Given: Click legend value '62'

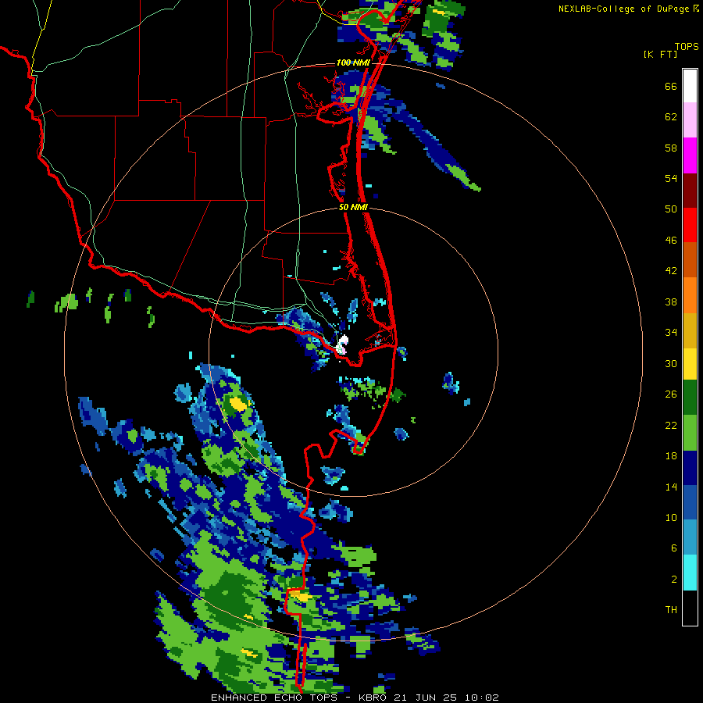Looking at the screenshot, I should click(x=671, y=117).
